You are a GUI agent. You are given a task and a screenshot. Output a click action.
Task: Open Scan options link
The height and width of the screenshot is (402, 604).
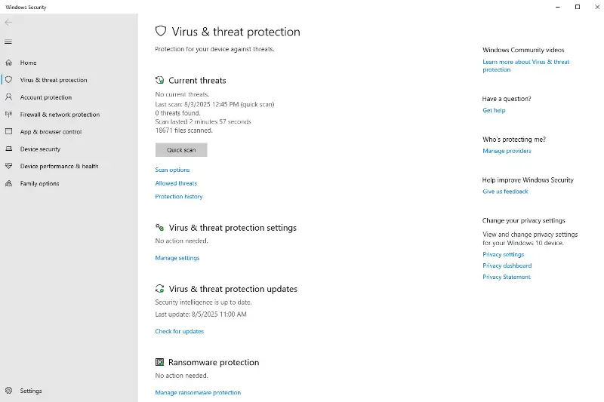click(x=172, y=170)
